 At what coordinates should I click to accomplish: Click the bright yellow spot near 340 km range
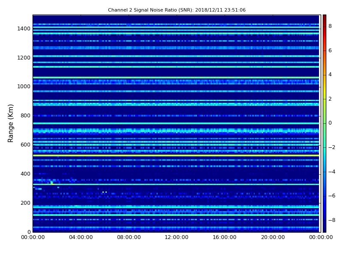pyautogui.click(x=52, y=183)
